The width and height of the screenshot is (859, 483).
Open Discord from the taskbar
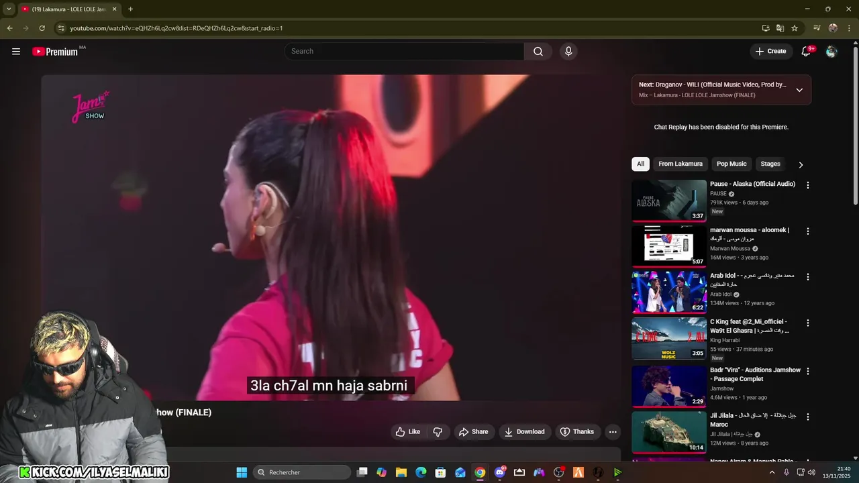[x=499, y=472]
